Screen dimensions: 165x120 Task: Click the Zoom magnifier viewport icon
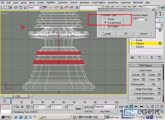point(147,107)
